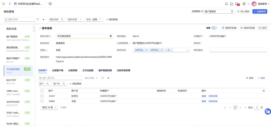
Task: Select 0811TEST in the role list
Action: (18, 82)
